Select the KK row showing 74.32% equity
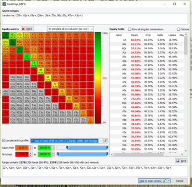Screen dimensions: 192x187 click(x=147, y=99)
